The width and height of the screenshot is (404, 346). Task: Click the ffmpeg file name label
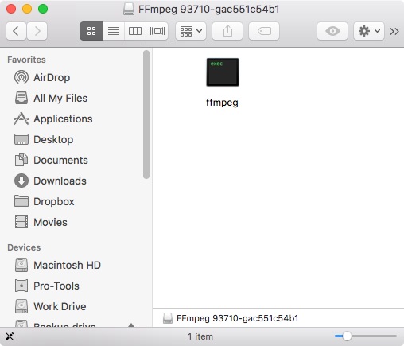[x=222, y=103]
